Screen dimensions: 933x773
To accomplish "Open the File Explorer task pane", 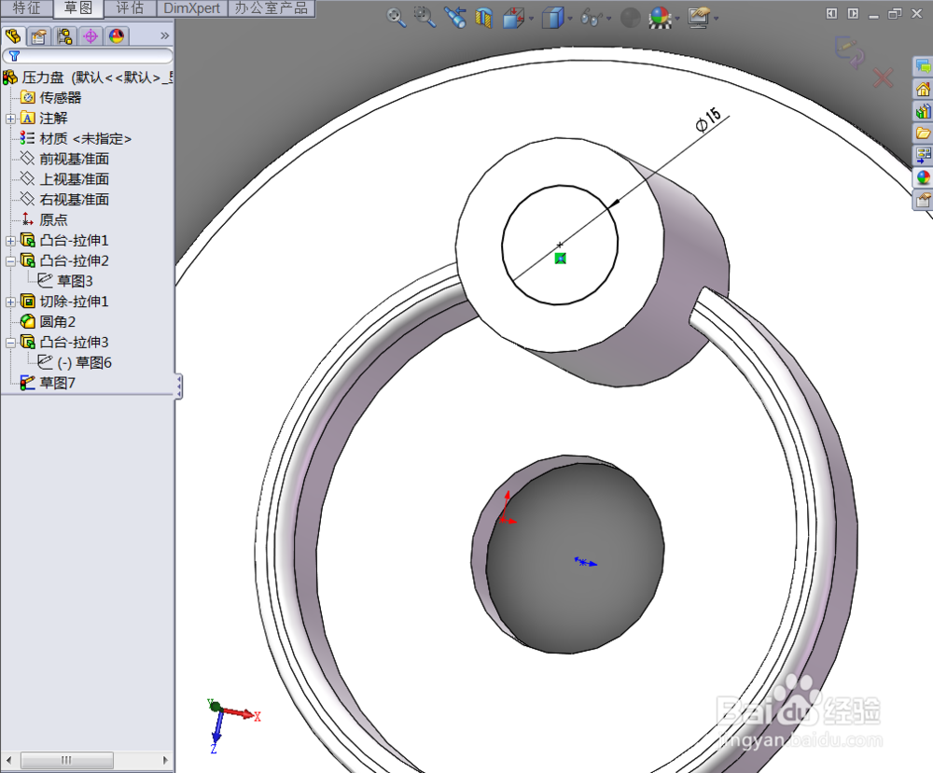I will click(x=923, y=133).
